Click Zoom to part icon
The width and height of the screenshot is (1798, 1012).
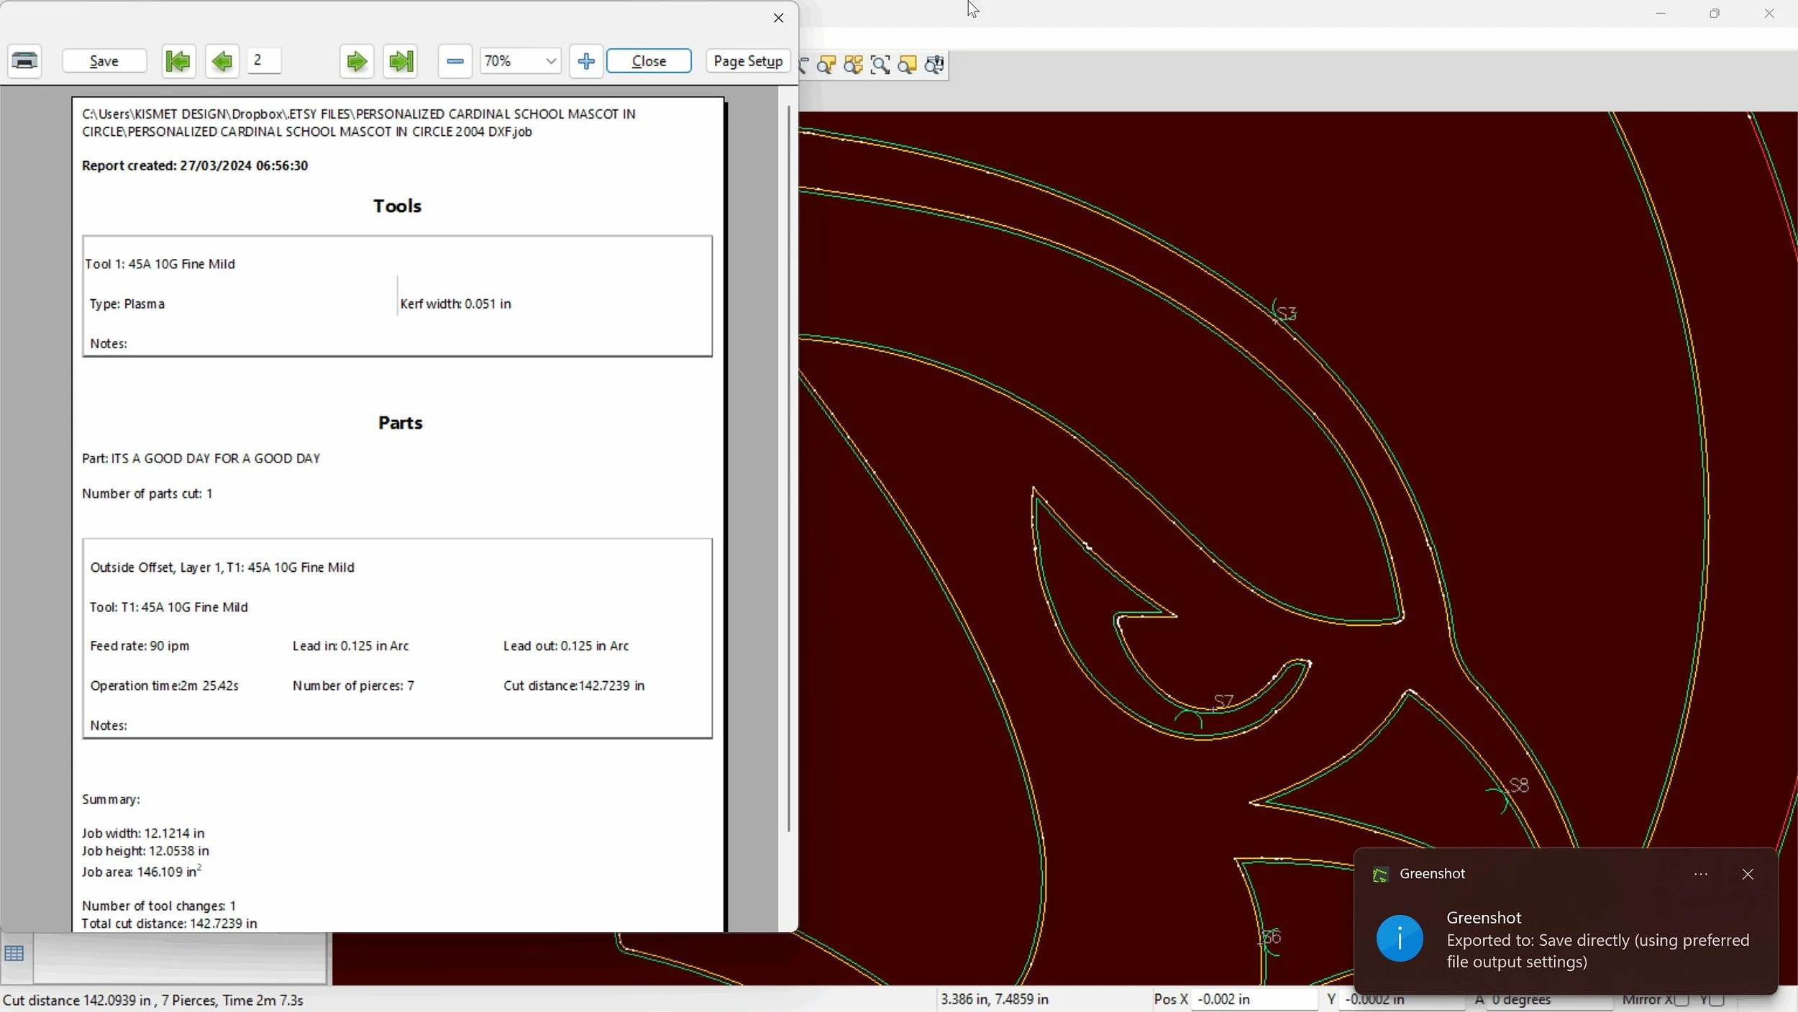pyautogui.click(x=826, y=65)
